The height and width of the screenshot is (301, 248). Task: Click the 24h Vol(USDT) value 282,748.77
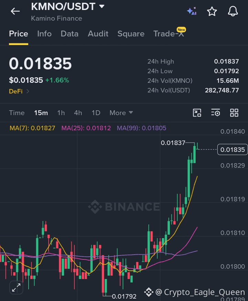(222, 90)
